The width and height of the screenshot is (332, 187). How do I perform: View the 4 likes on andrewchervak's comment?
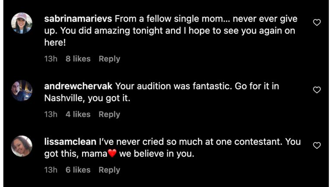[x=78, y=114]
